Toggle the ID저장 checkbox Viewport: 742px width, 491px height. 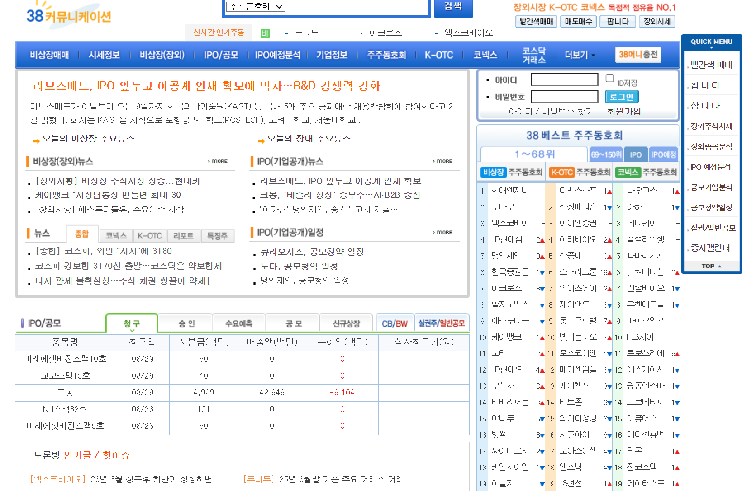pyautogui.click(x=610, y=79)
